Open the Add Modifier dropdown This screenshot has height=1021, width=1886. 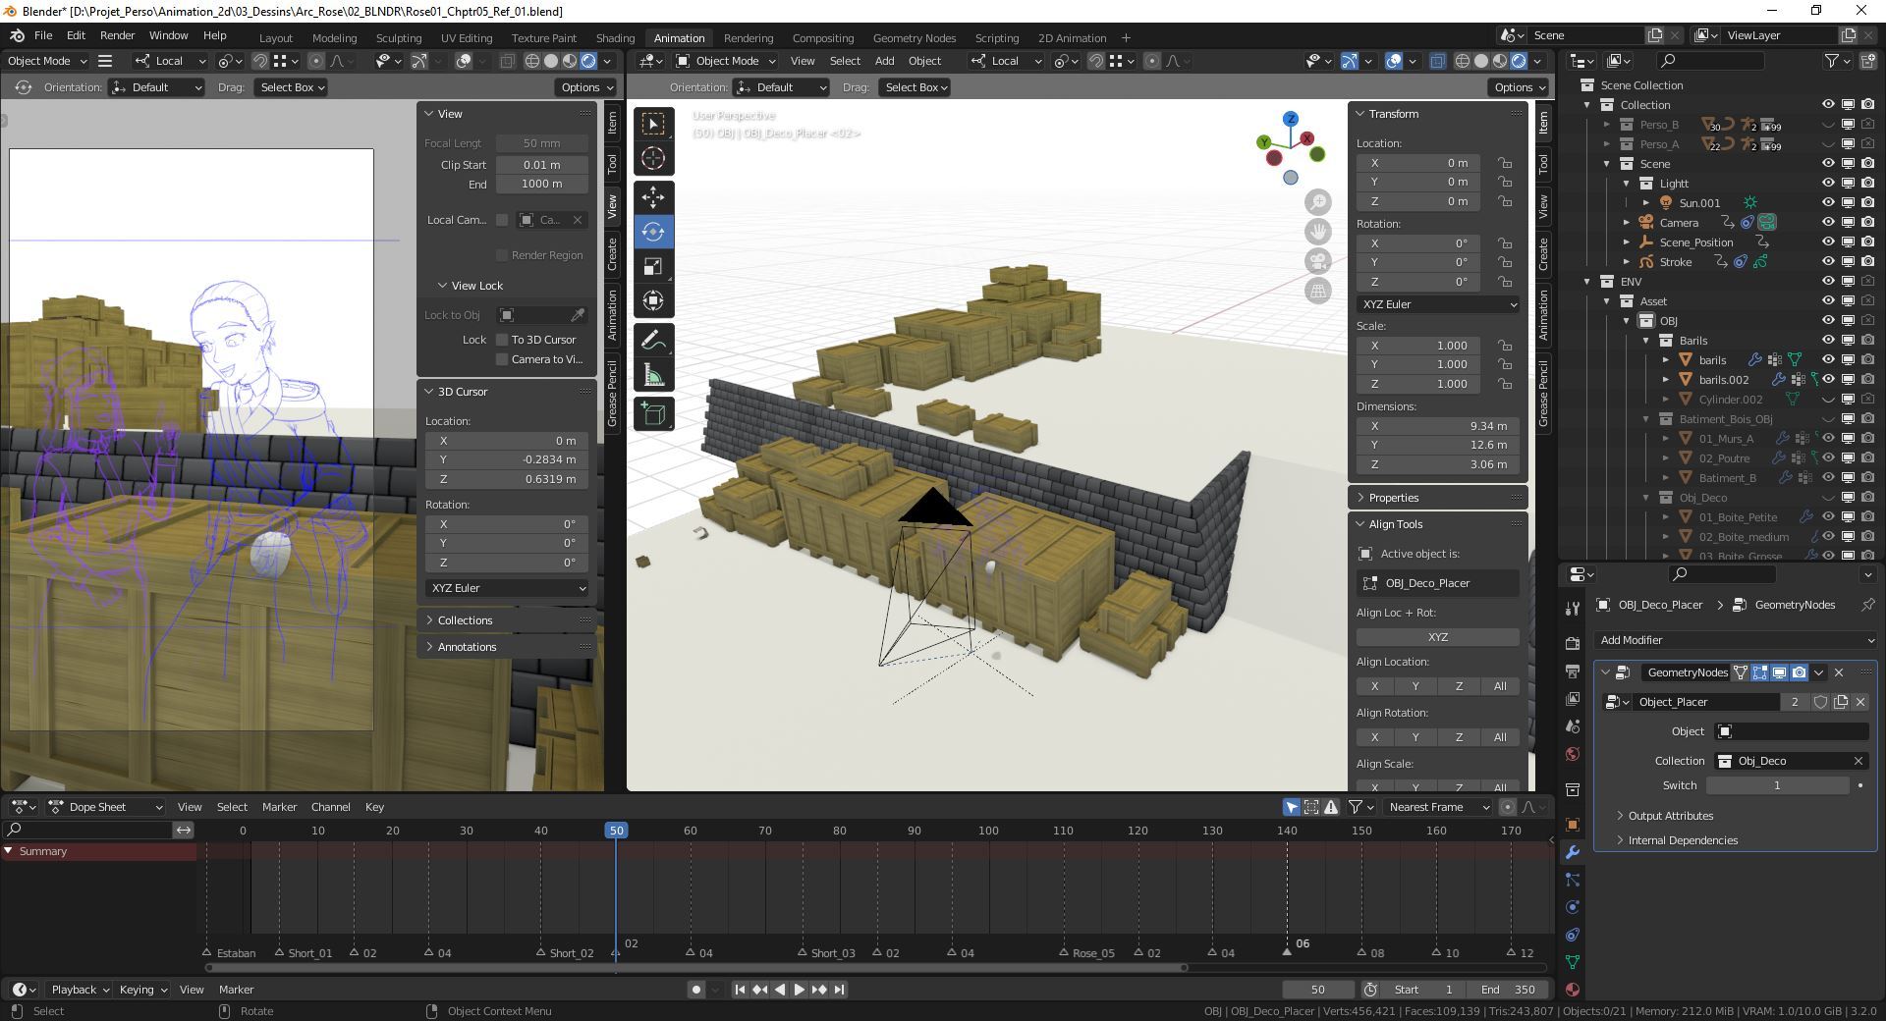click(x=1735, y=640)
